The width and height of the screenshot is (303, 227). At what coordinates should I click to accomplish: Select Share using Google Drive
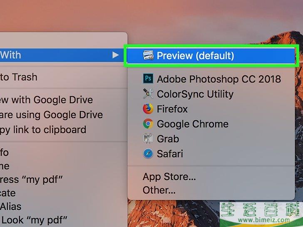[64, 115]
